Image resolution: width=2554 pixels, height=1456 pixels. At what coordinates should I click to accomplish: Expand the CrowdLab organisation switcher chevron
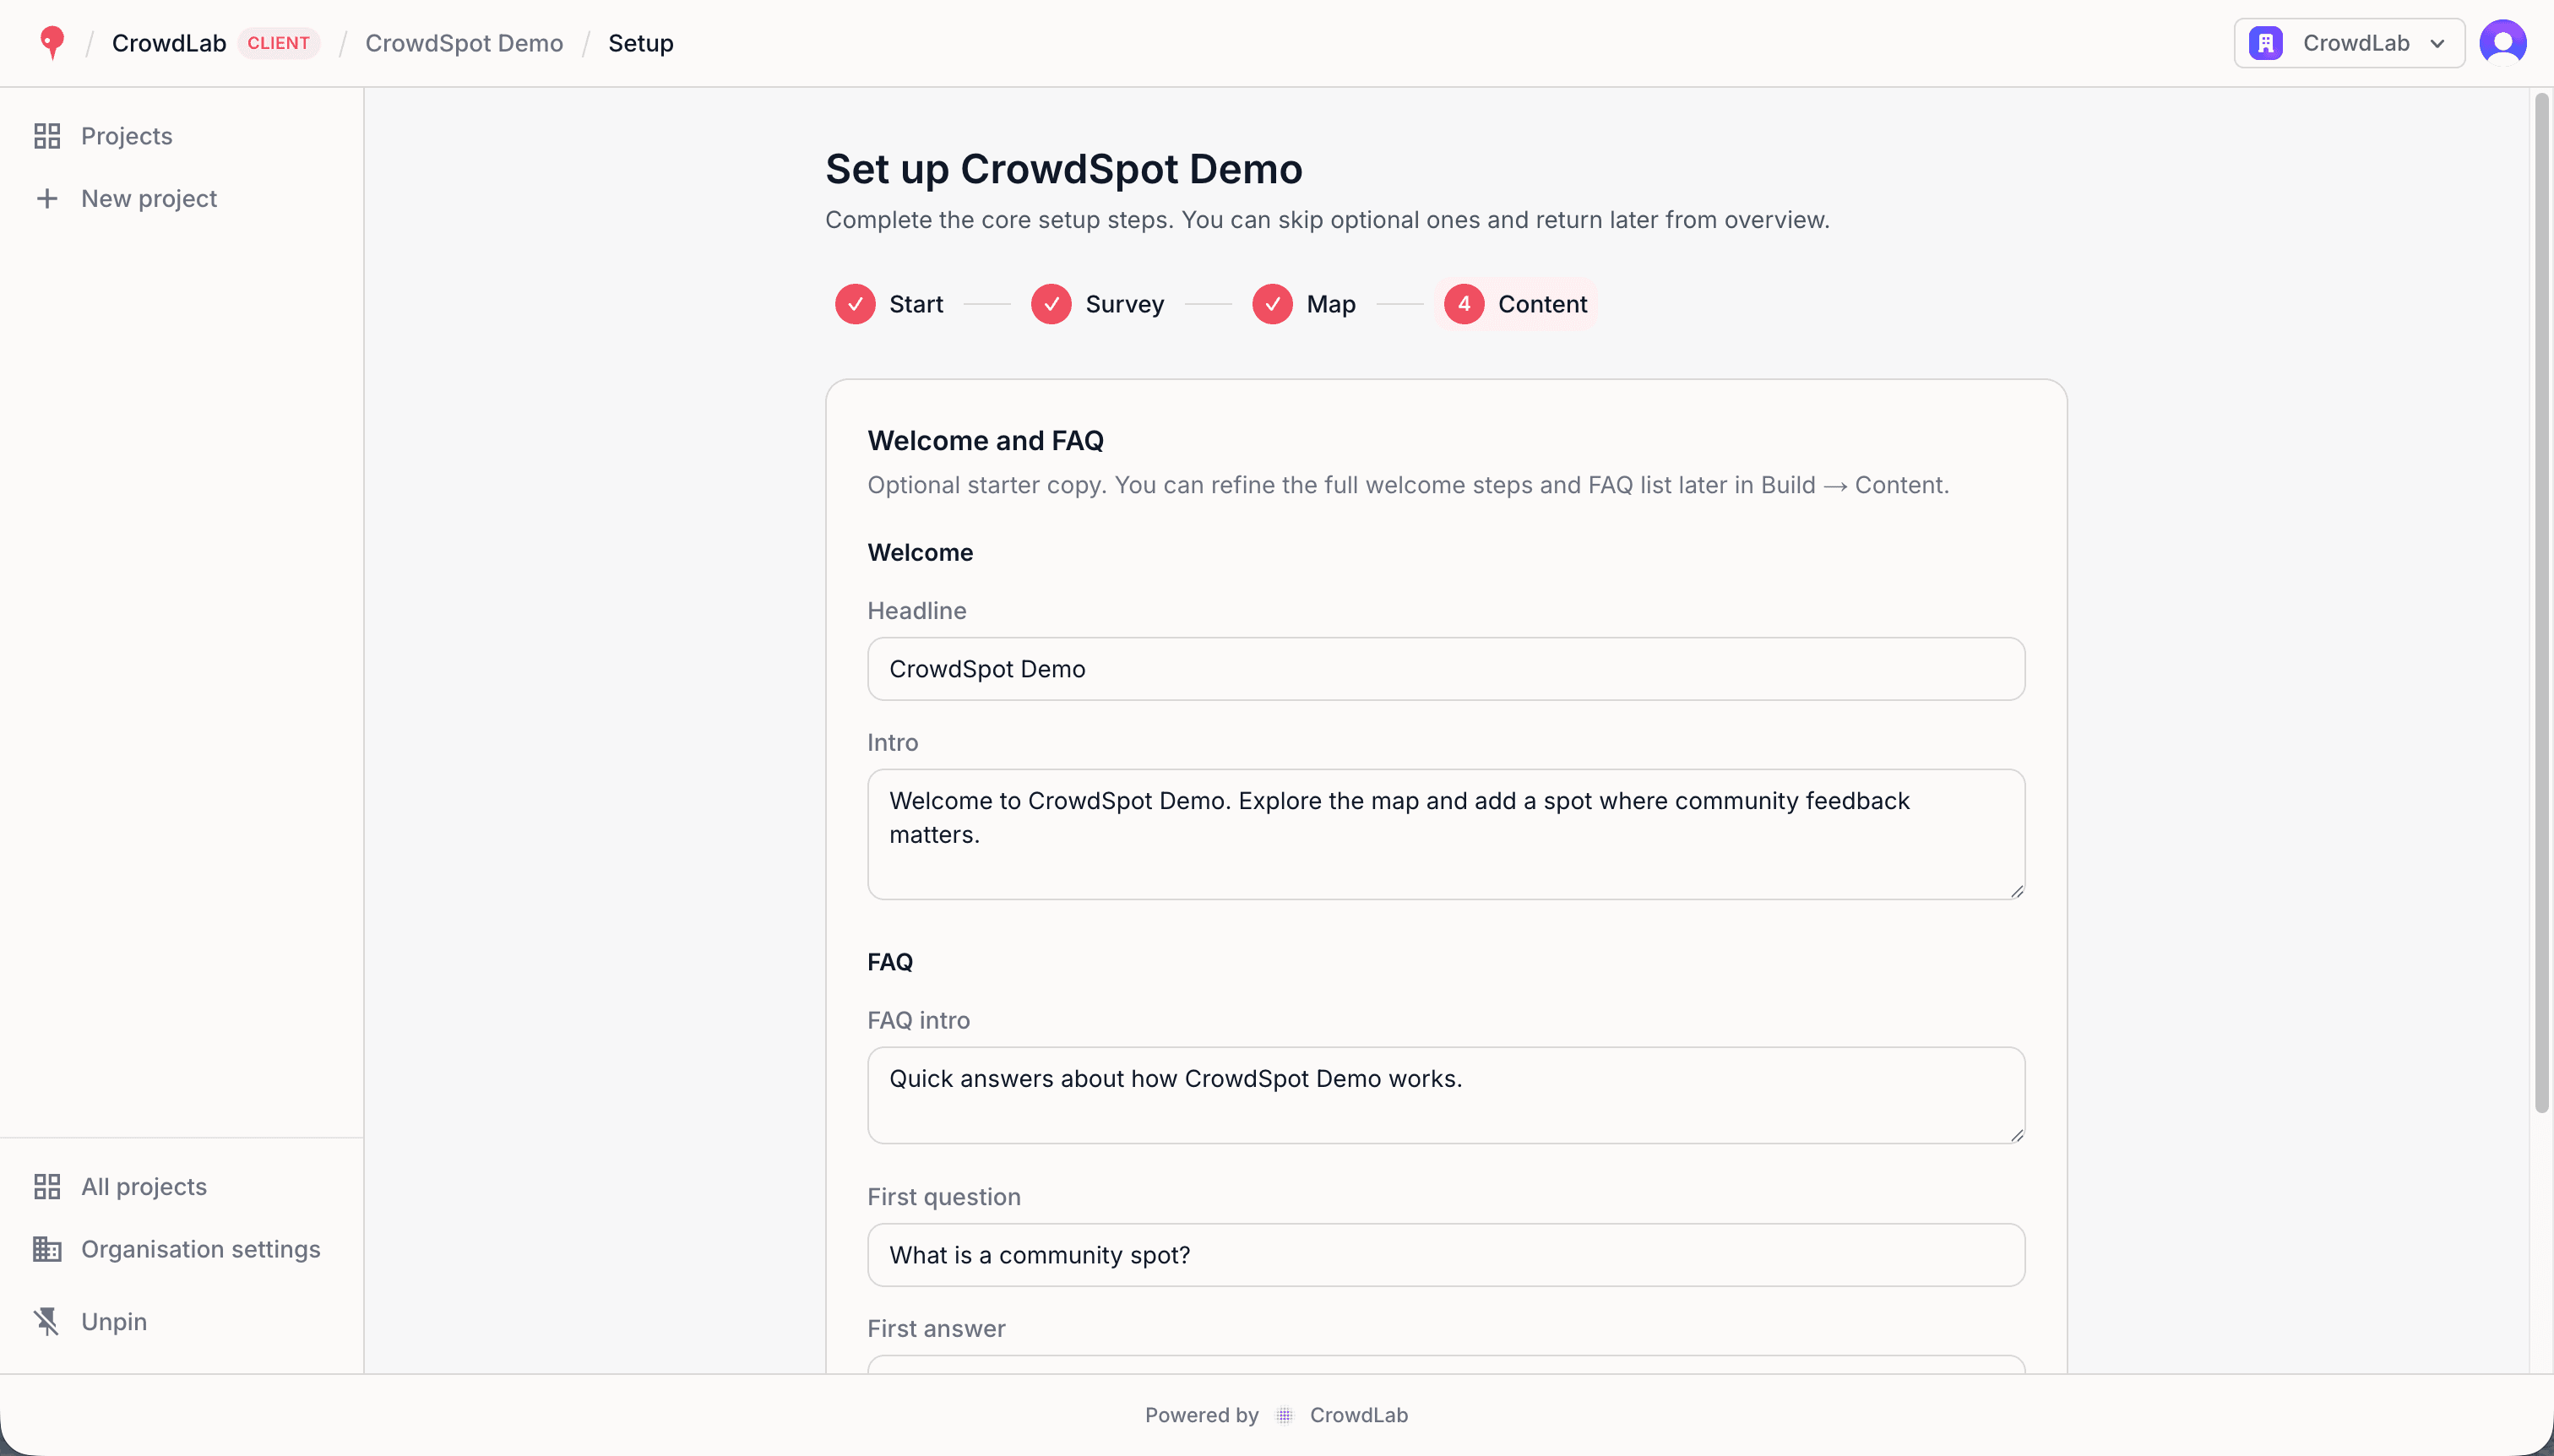[2438, 43]
